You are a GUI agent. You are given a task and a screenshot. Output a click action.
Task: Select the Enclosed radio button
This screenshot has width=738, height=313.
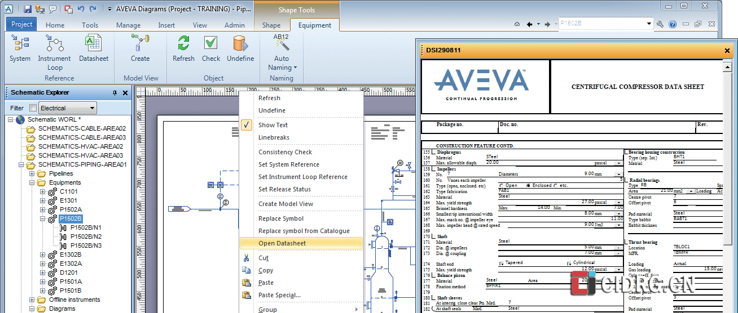coord(528,185)
